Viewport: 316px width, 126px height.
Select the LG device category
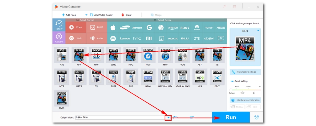[x=161, y=28]
